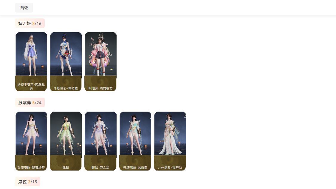Image resolution: width=336 pixels, height=189 pixels.
Task: Click the 千秋匠心·青枝瓷 caption label
Action: click(x=66, y=88)
